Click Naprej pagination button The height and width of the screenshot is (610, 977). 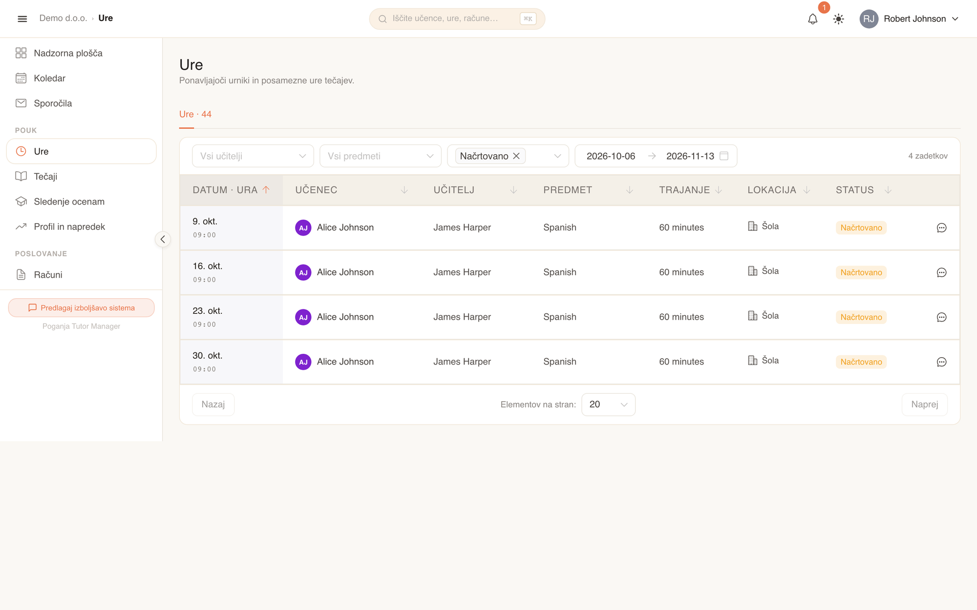click(924, 405)
